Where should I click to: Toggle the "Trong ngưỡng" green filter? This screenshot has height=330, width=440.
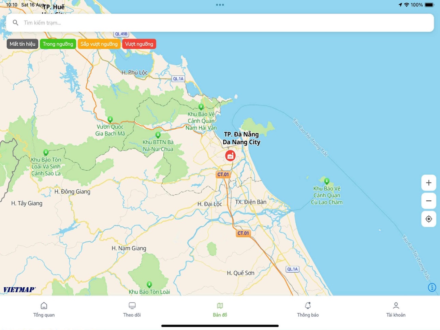coord(58,44)
